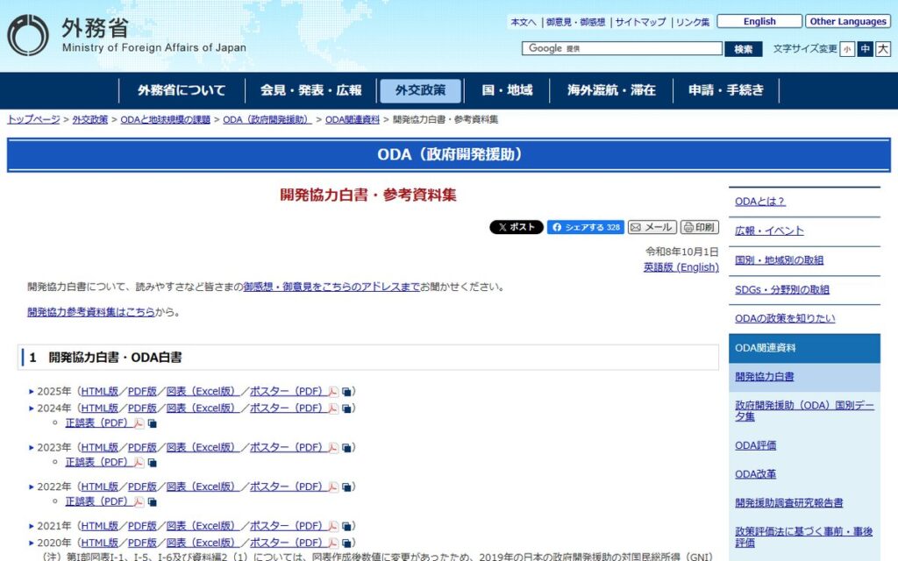This screenshot has width=898, height=561.
Task: Click the 2023年 正誤表 PDF icon
Action: (x=139, y=463)
